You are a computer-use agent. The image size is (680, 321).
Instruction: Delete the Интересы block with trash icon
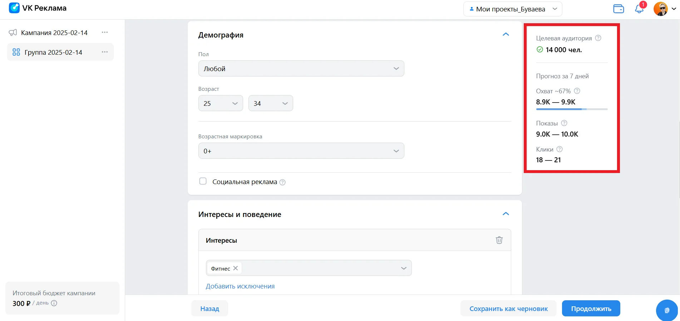pos(499,240)
